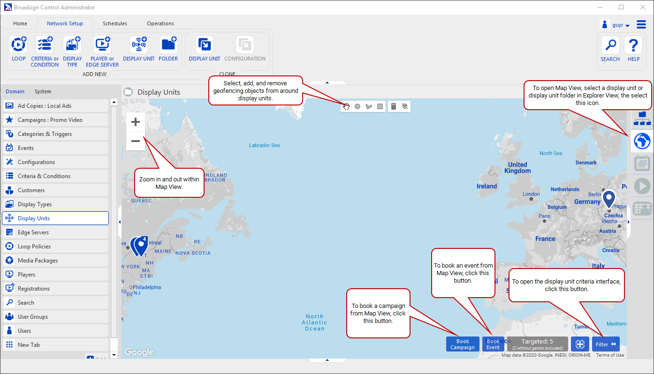Screen dimensions: 654x374
Task: Toggle the crossed-out layers button in map toolbar
Action: coord(405,107)
